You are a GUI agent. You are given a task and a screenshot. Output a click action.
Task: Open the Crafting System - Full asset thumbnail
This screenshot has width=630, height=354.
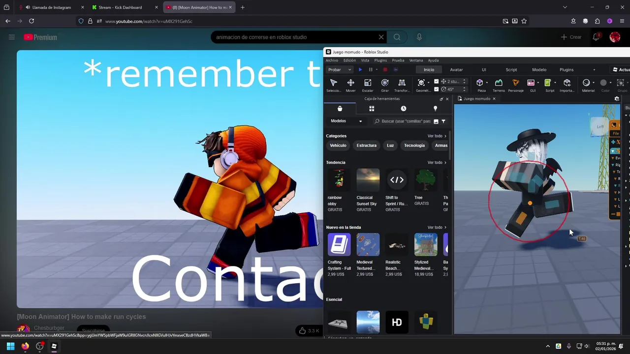pyautogui.click(x=339, y=244)
